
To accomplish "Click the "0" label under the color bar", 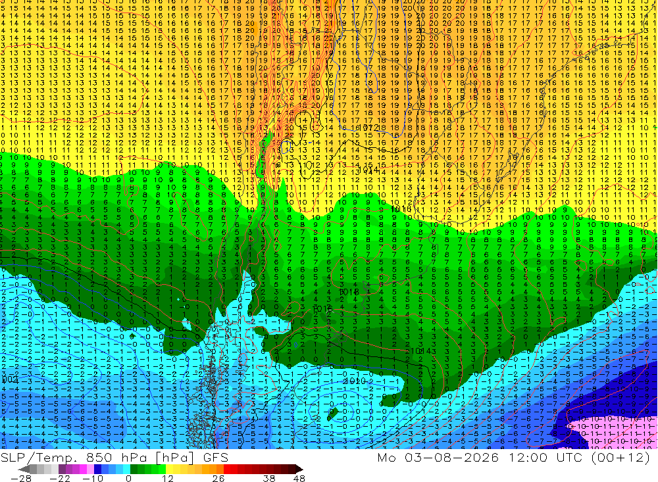I will click(x=128, y=478).
